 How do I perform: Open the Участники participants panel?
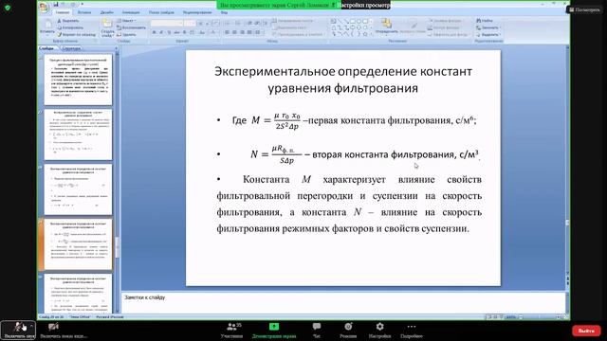tap(232, 330)
